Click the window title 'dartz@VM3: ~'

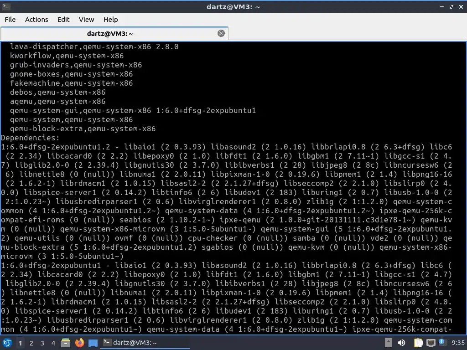click(x=233, y=6)
